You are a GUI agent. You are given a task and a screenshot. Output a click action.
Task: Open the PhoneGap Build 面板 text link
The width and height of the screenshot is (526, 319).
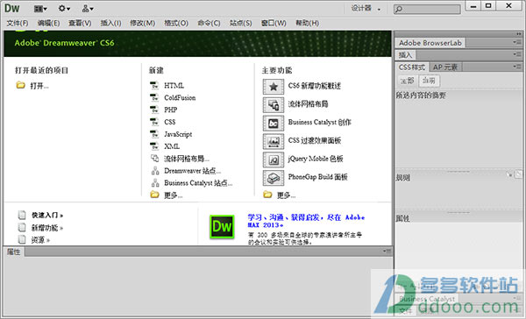(317, 177)
